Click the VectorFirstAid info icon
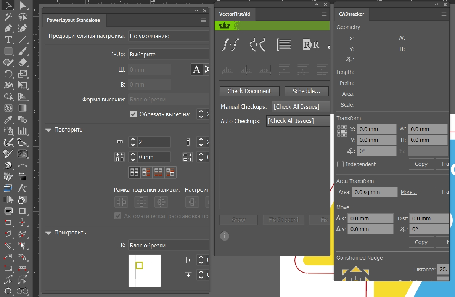The height and width of the screenshot is (297, 455). pyautogui.click(x=224, y=236)
